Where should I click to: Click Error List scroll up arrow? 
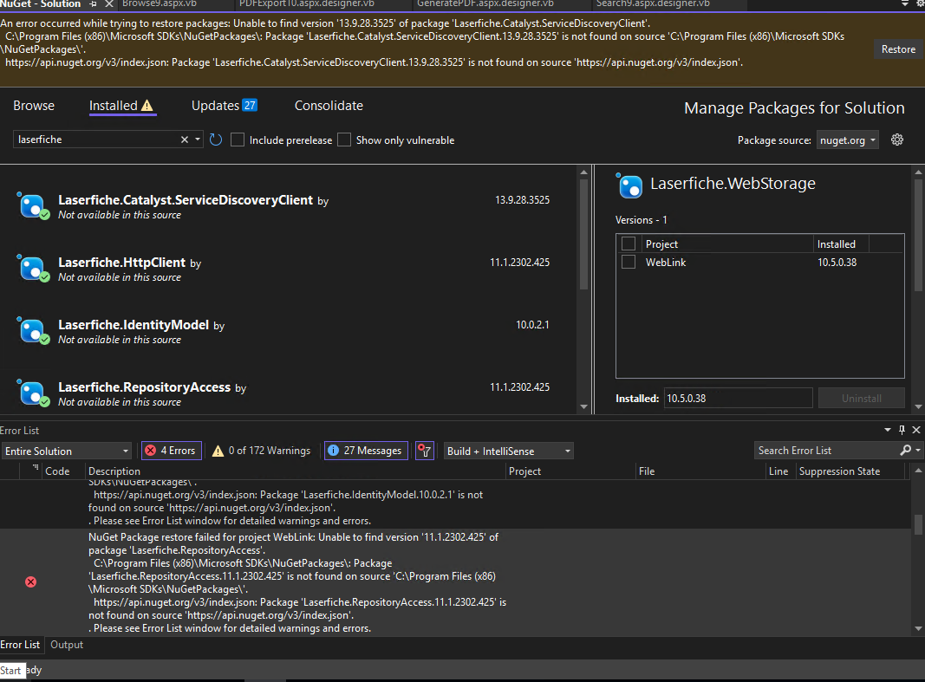(919, 471)
